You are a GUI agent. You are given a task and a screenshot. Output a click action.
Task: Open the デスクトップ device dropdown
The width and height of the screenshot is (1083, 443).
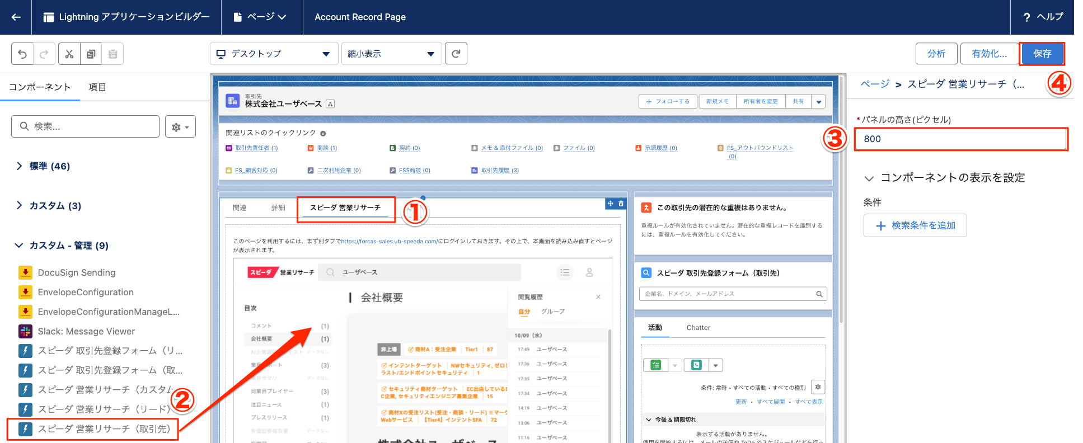274,54
